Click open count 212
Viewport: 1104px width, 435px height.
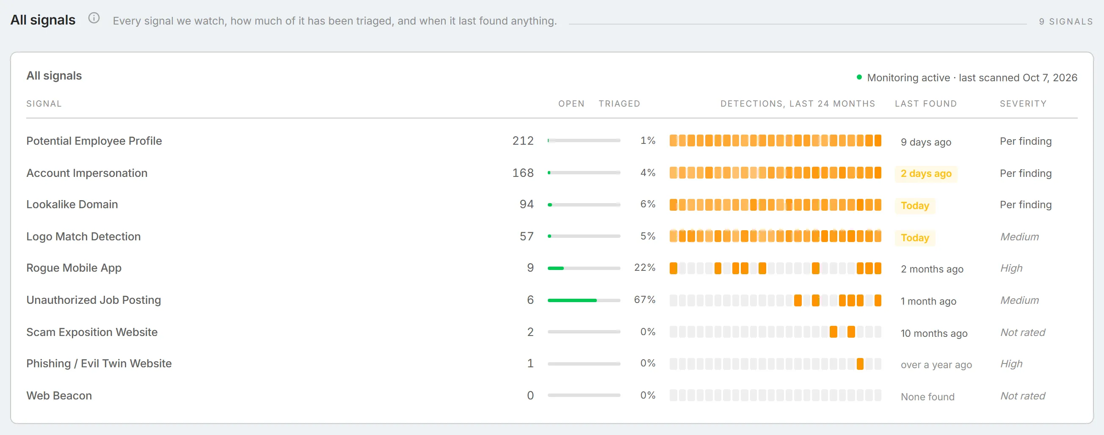523,140
